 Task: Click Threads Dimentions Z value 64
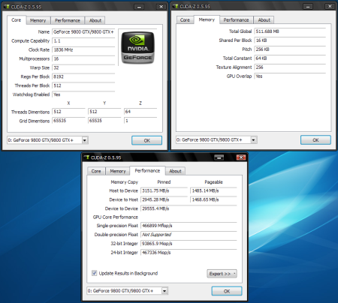pyautogui.click(x=140, y=112)
